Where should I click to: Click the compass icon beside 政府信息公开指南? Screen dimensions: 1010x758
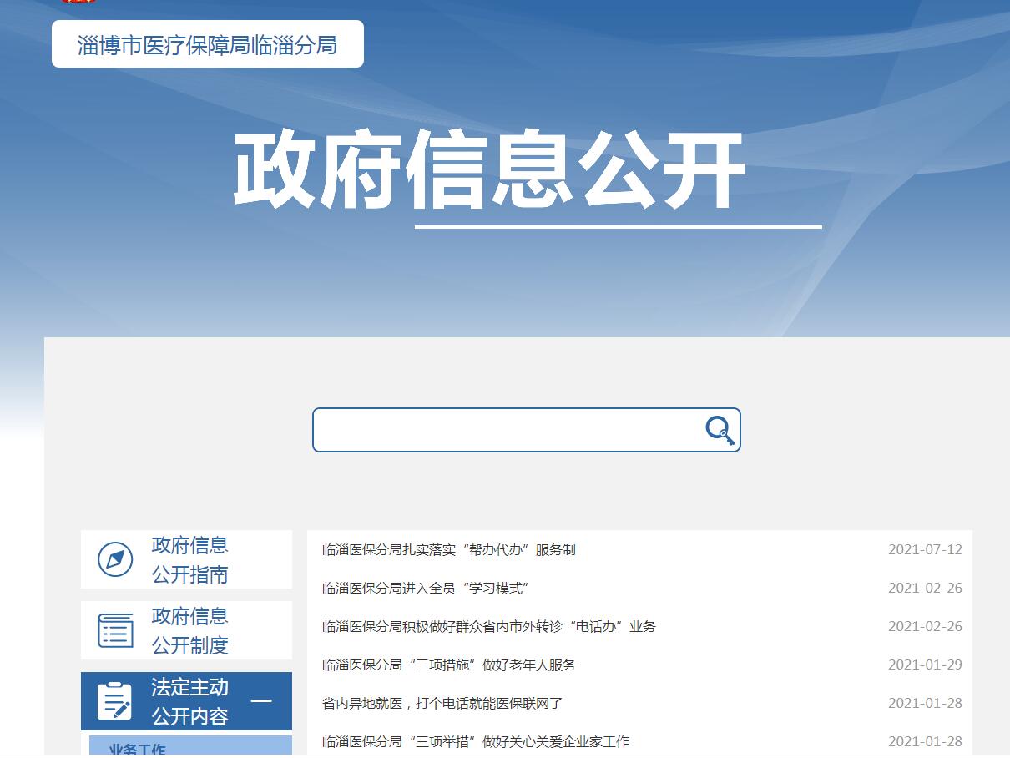pyautogui.click(x=115, y=559)
